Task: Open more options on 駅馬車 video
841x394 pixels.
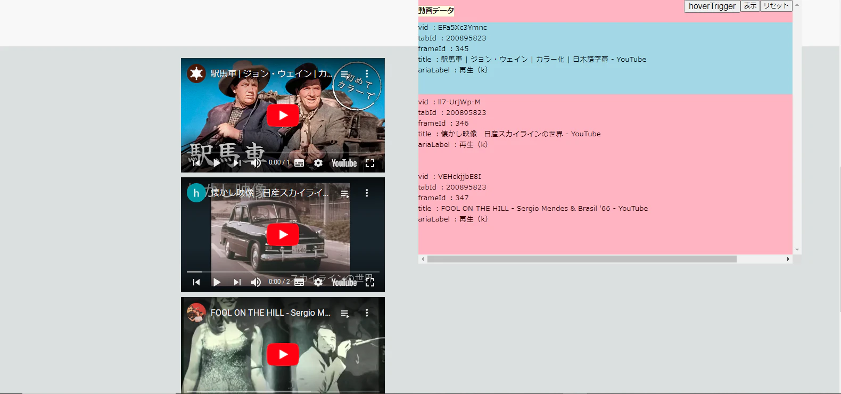Action: (x=367, y=73)
